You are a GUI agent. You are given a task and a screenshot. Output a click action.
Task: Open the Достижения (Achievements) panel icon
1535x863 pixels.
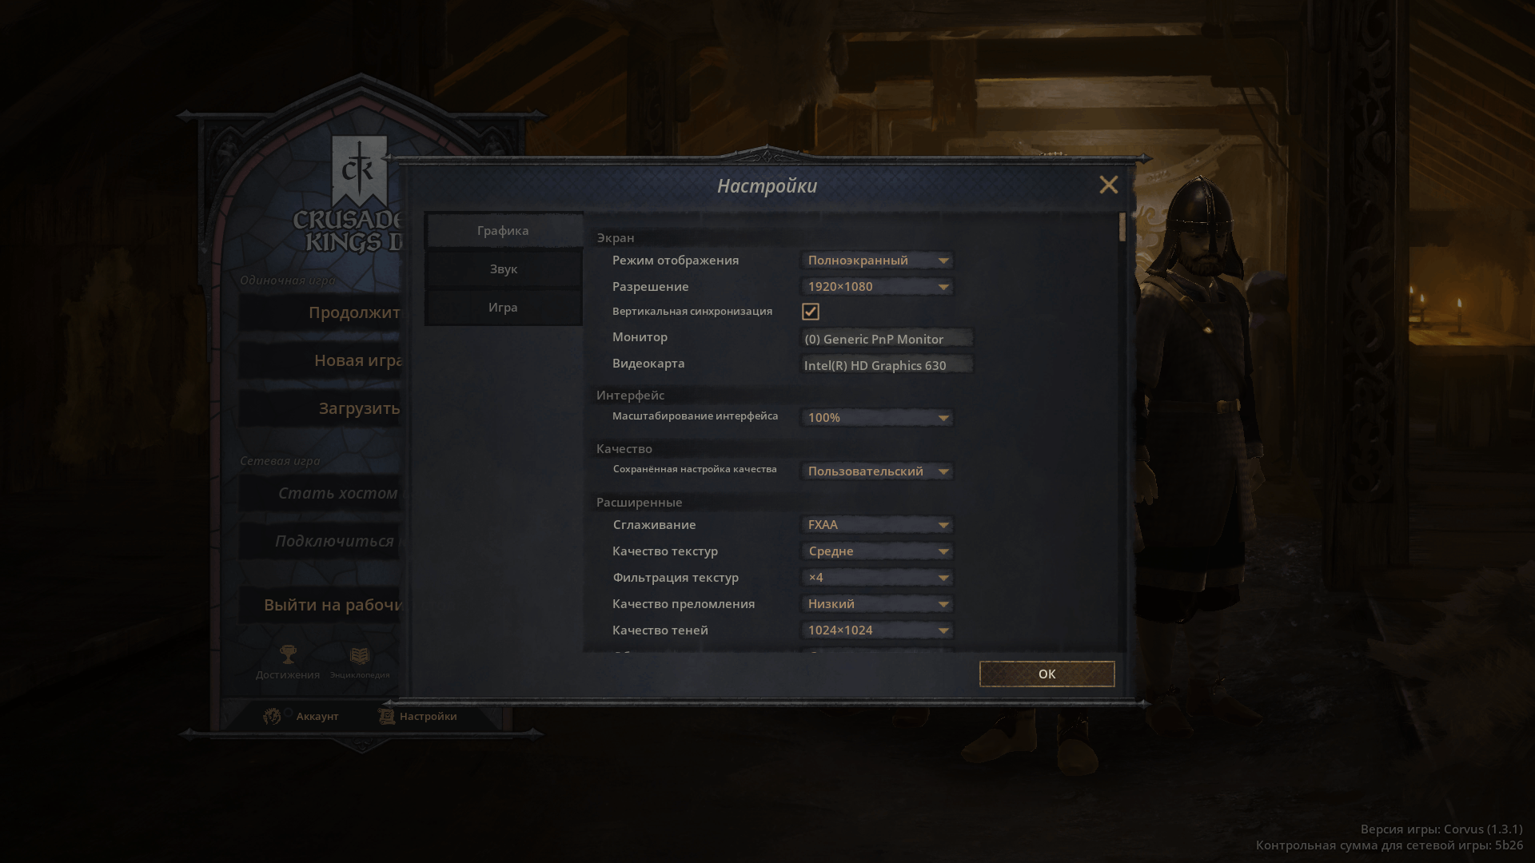[287, 654]
